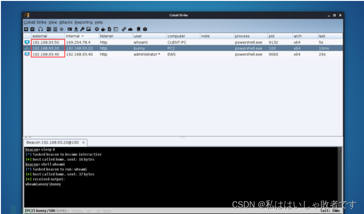Sort by the pid column header

tap(280, 36)
